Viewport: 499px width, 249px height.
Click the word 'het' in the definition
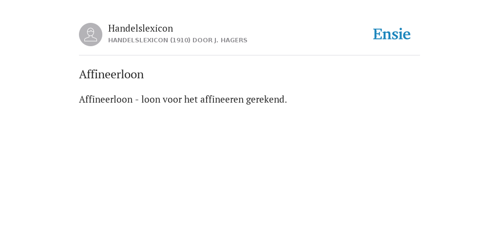[191, 99]
